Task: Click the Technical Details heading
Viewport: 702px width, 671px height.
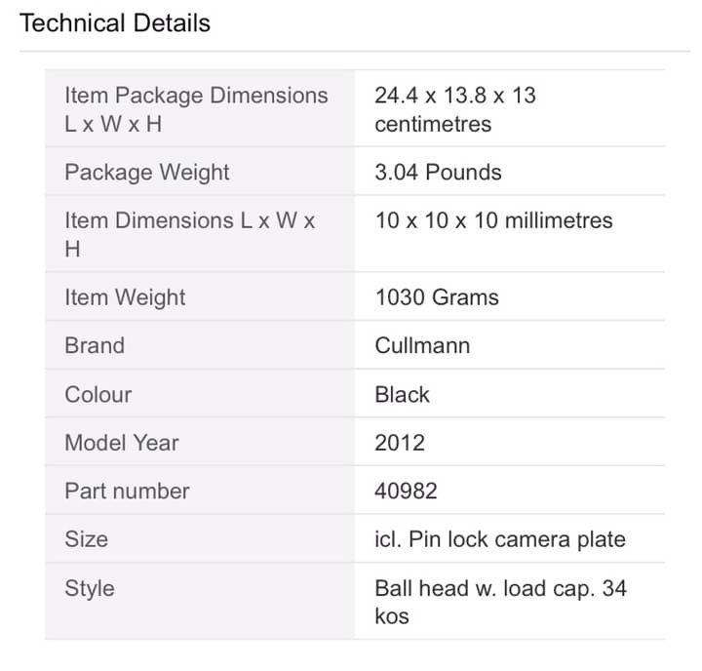Action: [115, 23]
